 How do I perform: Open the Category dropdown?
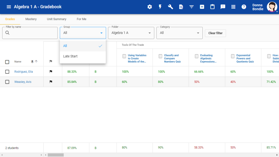(179, 33)
